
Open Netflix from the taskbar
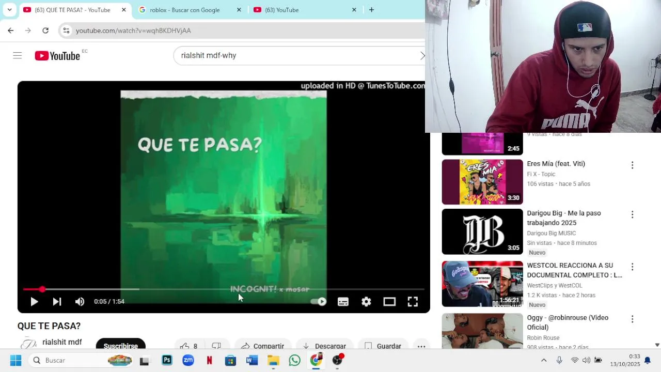click(x=209, y=360)
